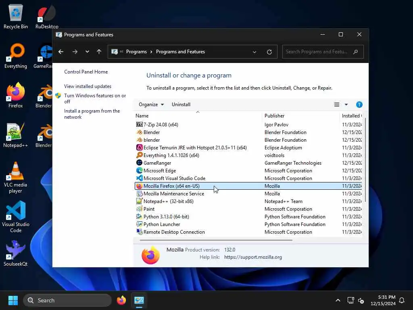Open View installed updates link
The width and height of the screenshot is (413, 310).
click(x=88, y=86)
